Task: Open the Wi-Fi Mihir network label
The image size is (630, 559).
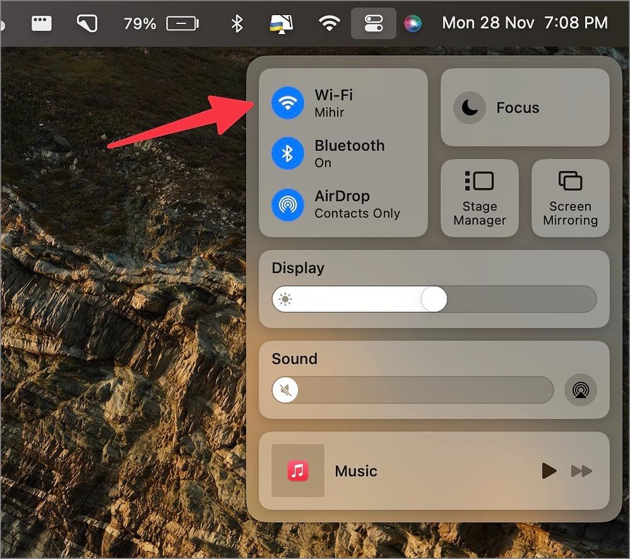Action: click(333, 103)
